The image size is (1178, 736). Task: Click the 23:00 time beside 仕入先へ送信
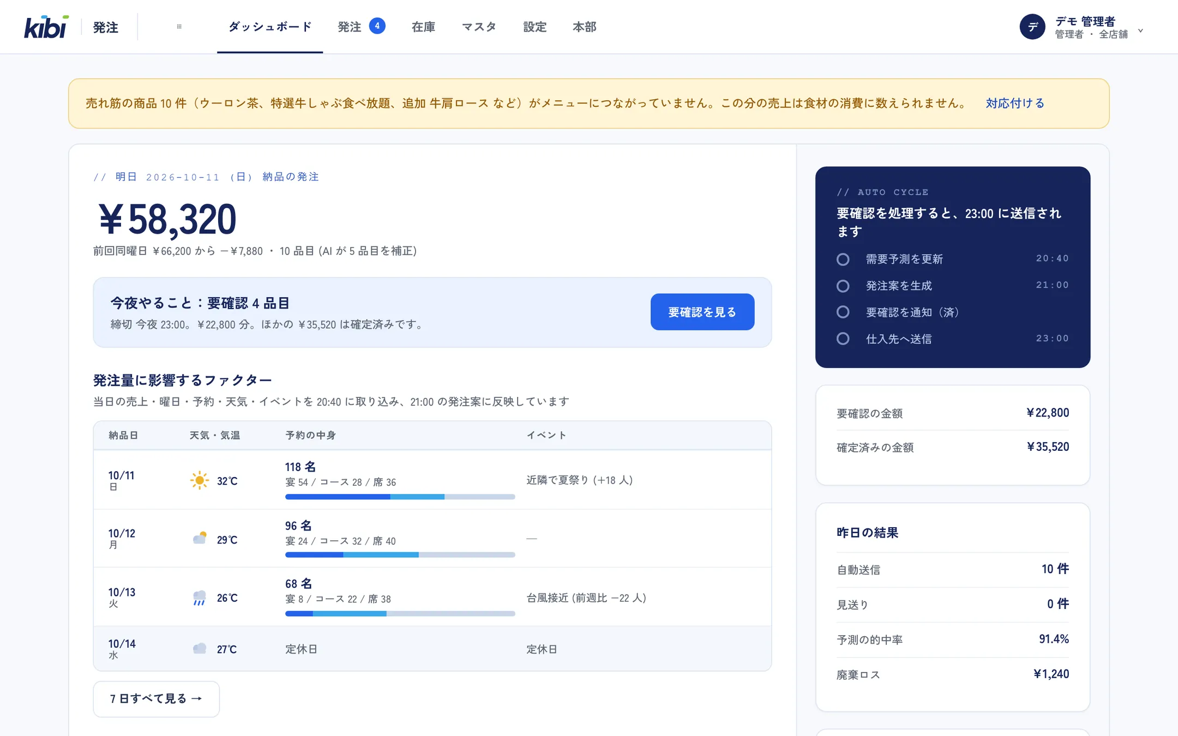point(1053,339)
